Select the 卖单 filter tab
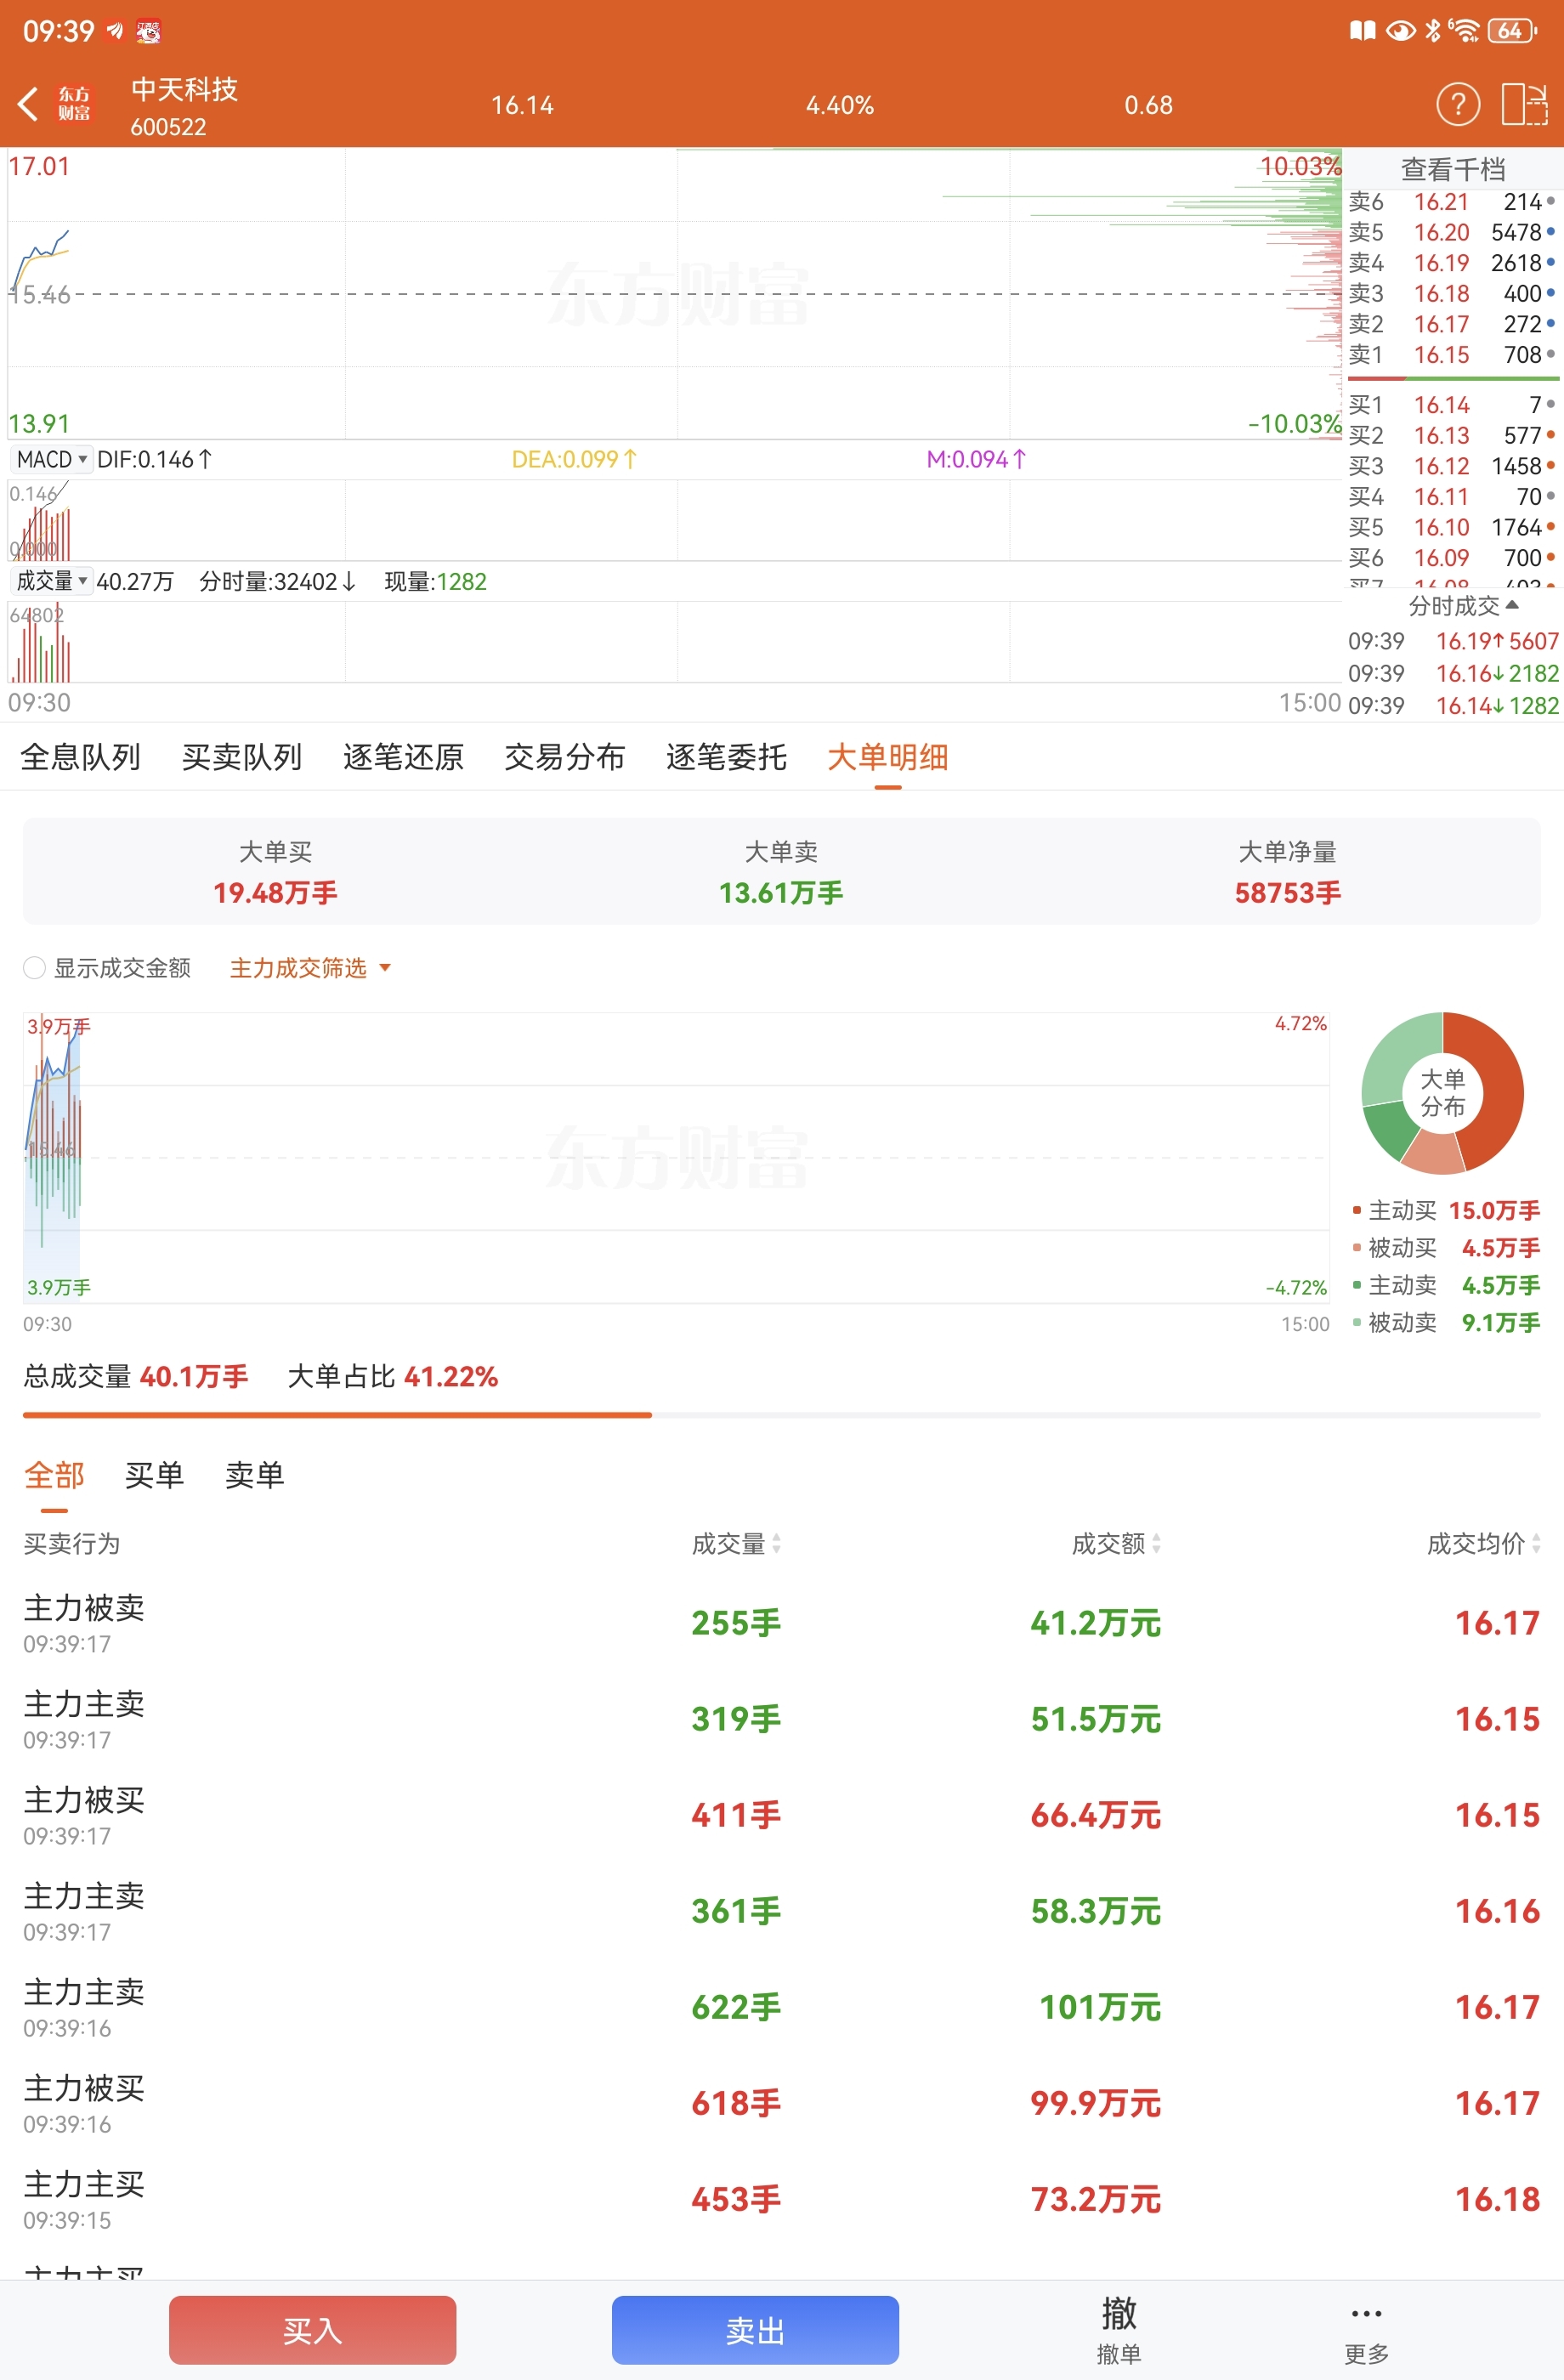 254,1475
